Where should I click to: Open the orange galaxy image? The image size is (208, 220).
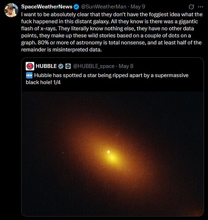(x=112, y=154)
